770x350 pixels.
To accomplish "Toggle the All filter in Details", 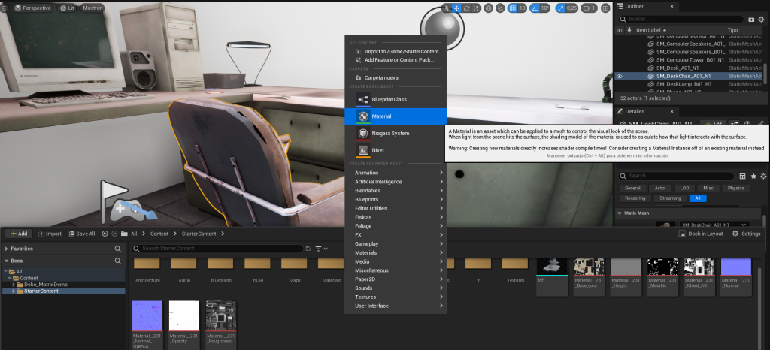I will [698, 198].
